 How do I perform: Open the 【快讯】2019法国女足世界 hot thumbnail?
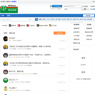coord(83,72)
